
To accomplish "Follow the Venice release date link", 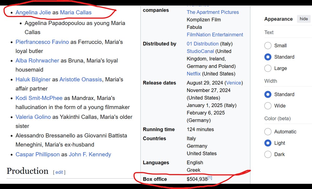I will coord(233,83).
